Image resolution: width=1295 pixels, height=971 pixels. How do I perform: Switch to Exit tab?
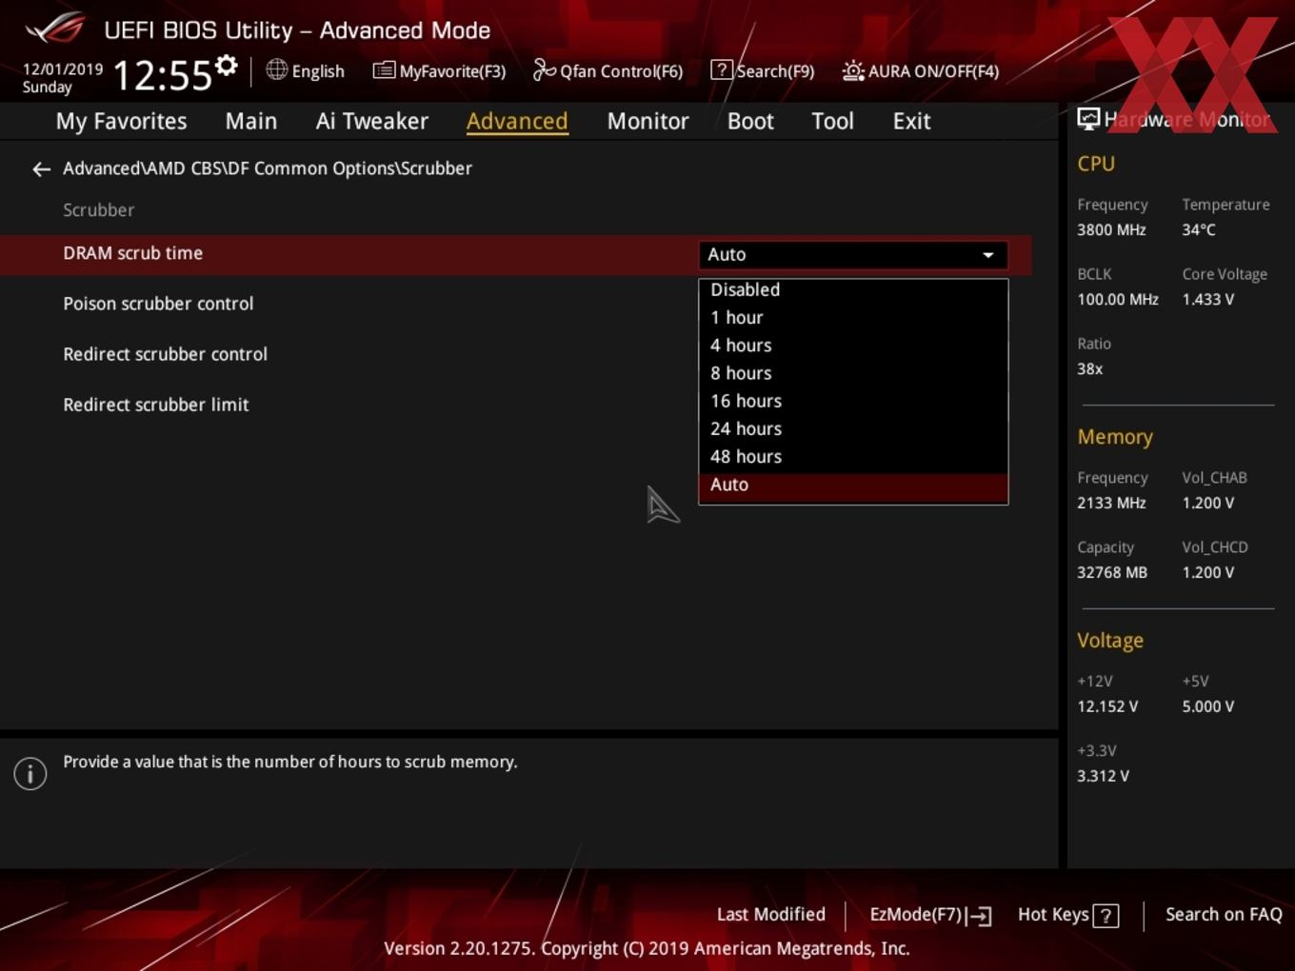click(x=911, y=121)
